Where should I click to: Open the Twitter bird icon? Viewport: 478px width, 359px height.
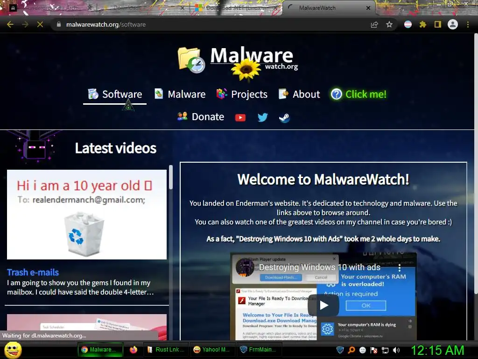click(262, 117)
